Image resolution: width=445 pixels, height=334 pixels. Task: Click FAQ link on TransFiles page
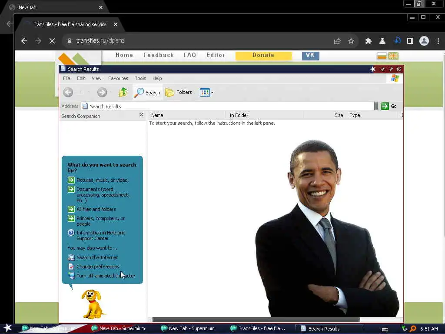pos(190,55)
